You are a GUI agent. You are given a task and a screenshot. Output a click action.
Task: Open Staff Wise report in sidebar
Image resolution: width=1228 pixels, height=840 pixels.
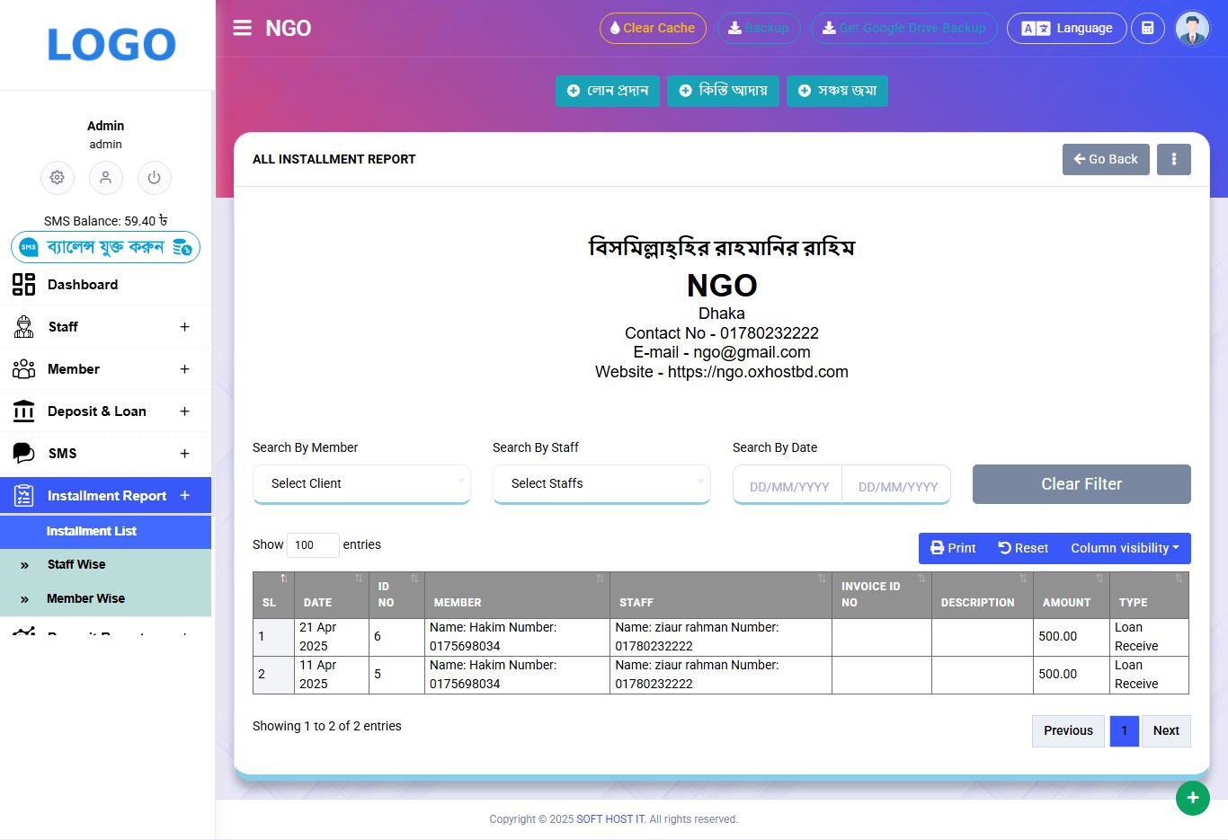click(76, 564)
